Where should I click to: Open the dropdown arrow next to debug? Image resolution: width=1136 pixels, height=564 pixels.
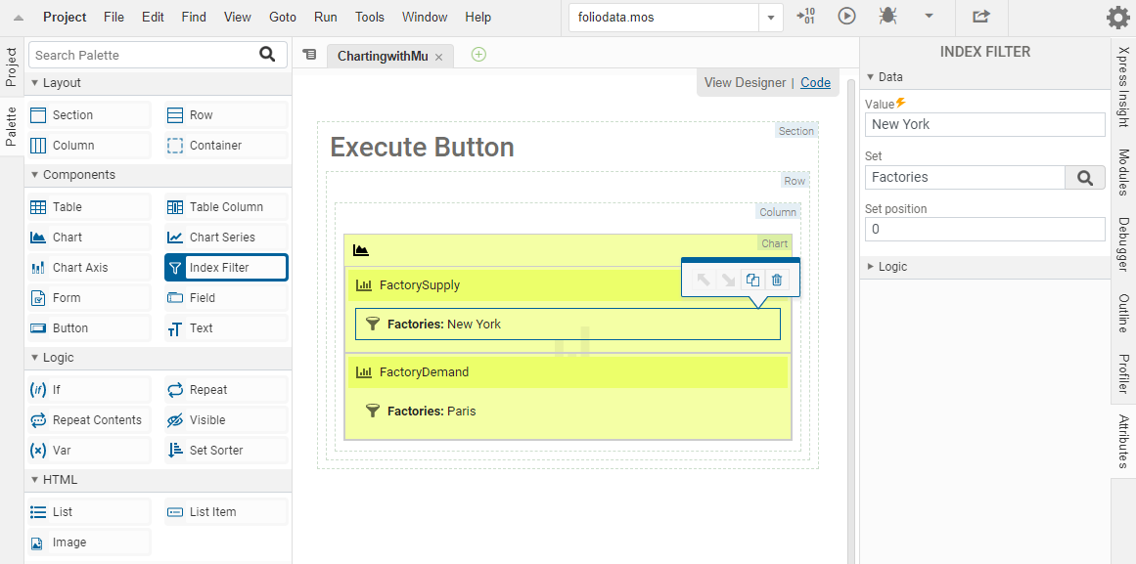(929, 17)
